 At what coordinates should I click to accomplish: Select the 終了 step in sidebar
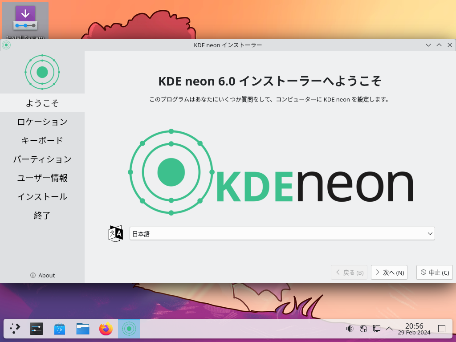point(42,215)
